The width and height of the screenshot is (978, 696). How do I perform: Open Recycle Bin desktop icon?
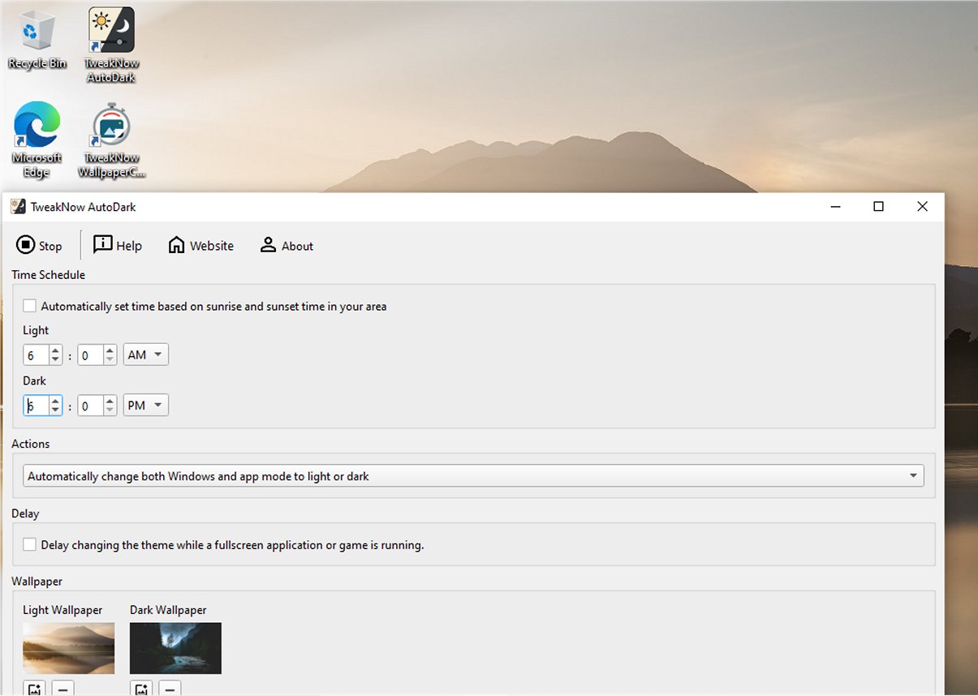click(37, 41)
